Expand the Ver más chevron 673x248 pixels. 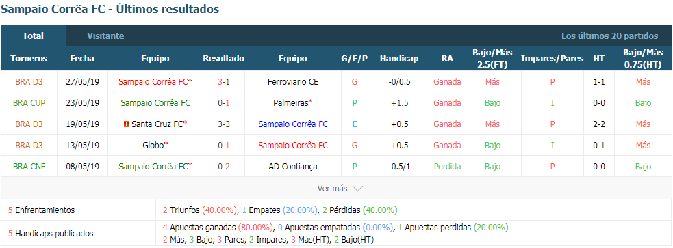357,189
